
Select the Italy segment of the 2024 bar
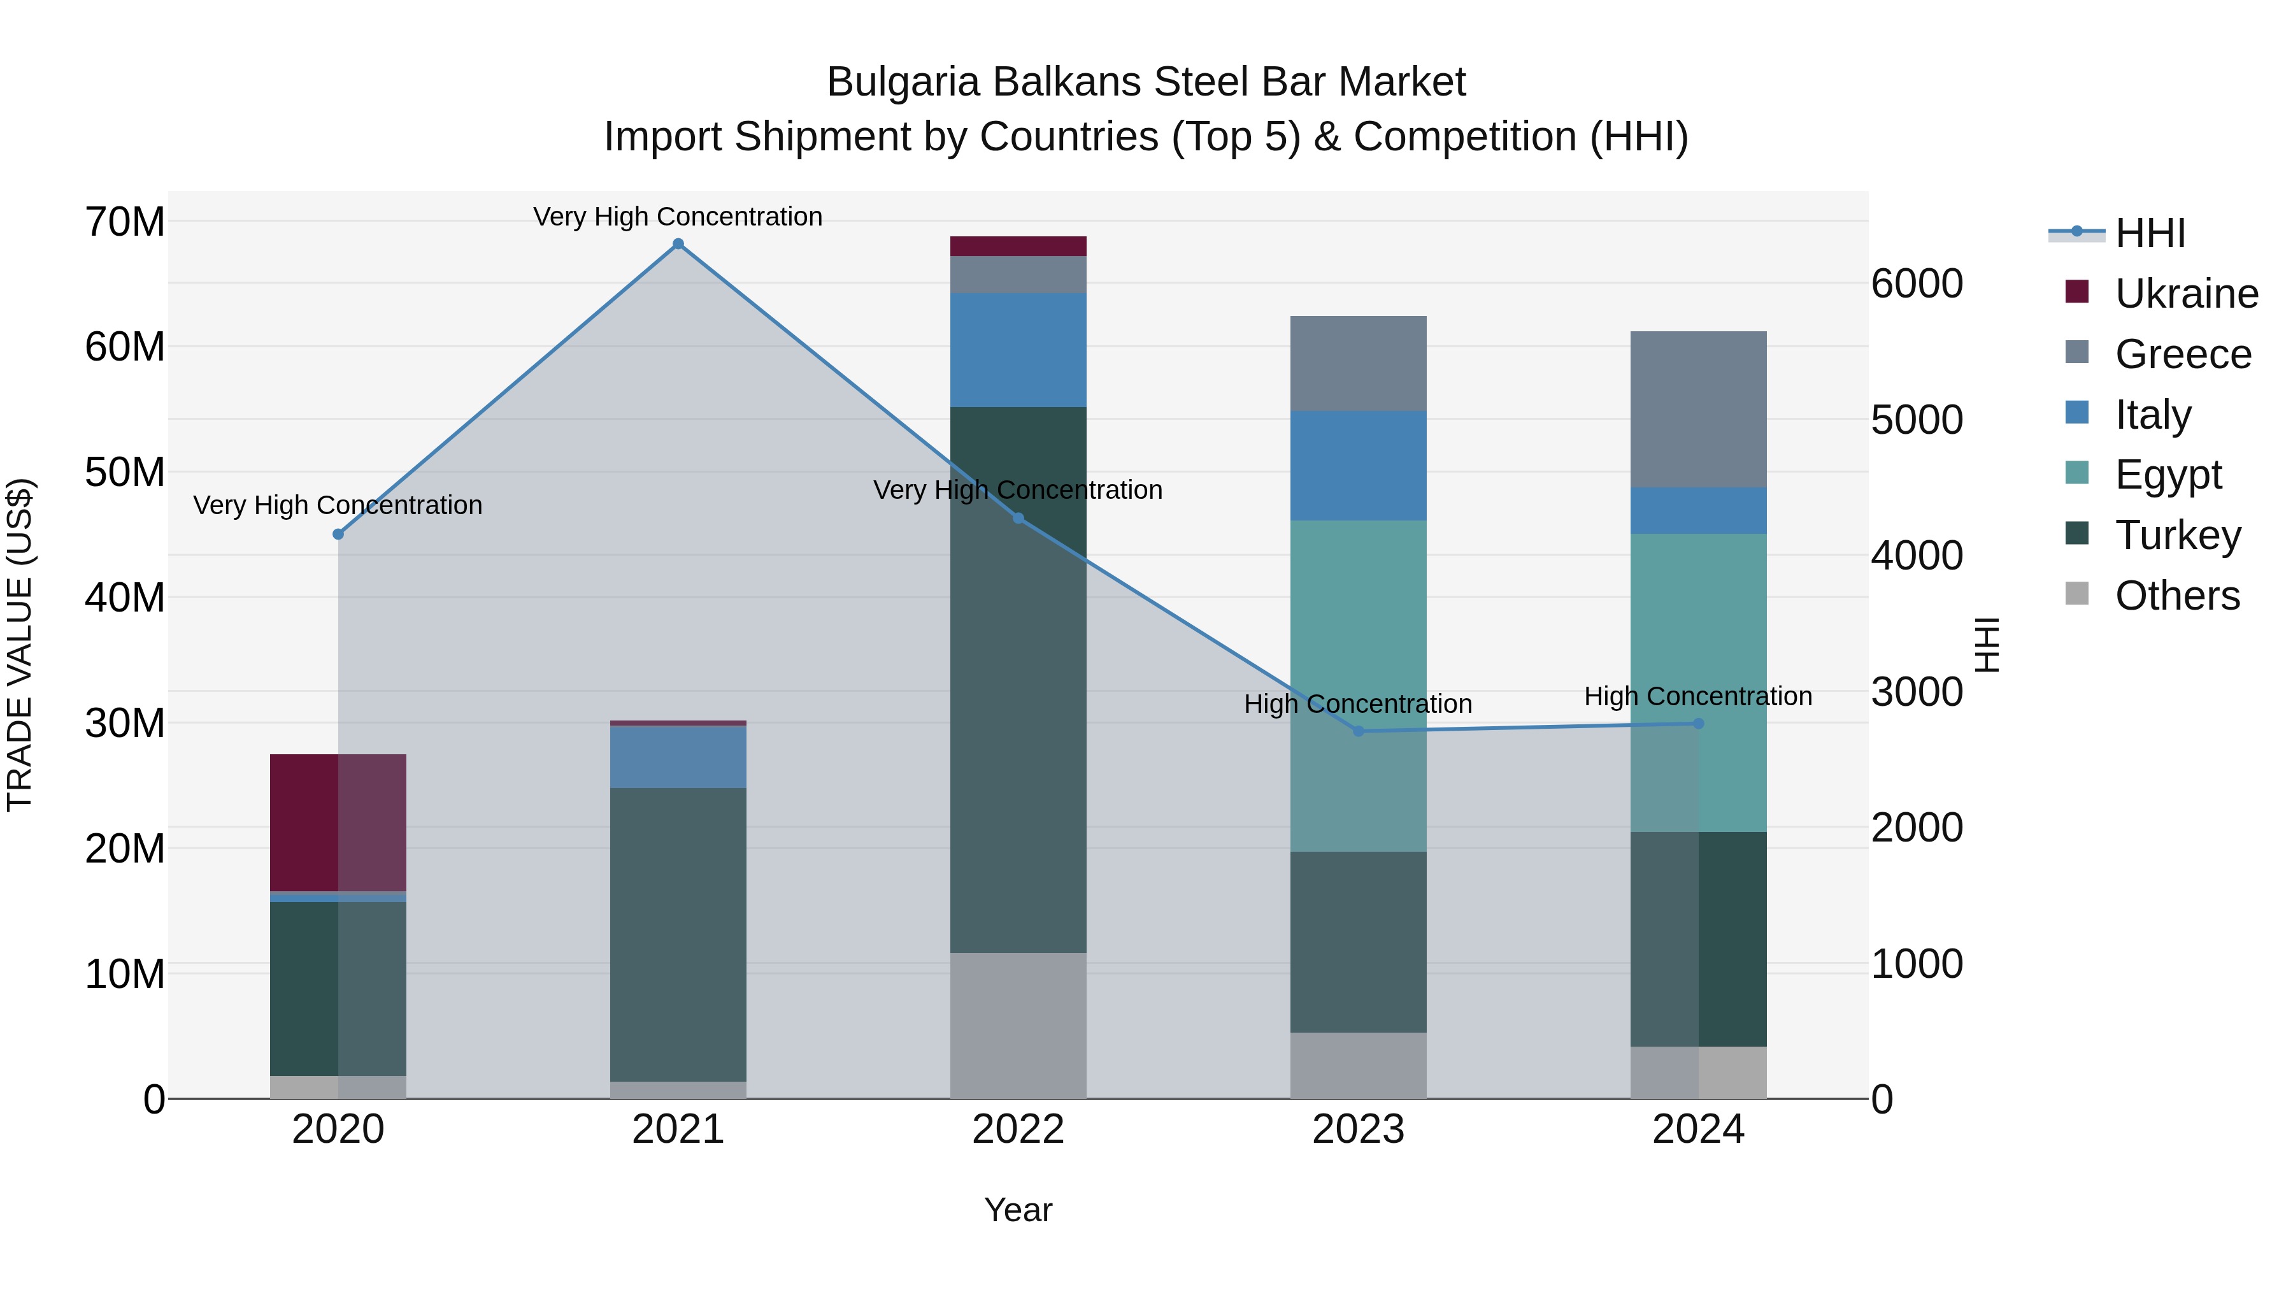tap(1698, 511)
